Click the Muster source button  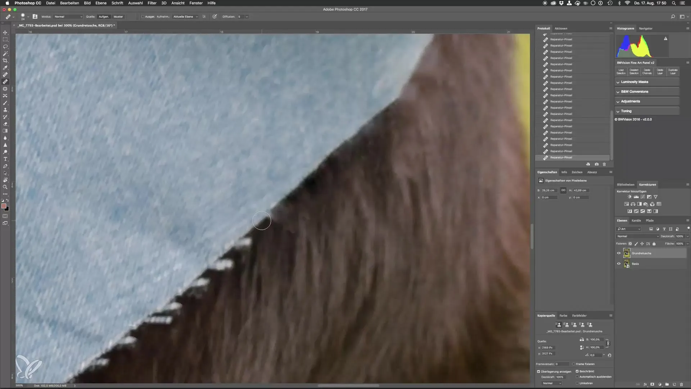(118, 17)
